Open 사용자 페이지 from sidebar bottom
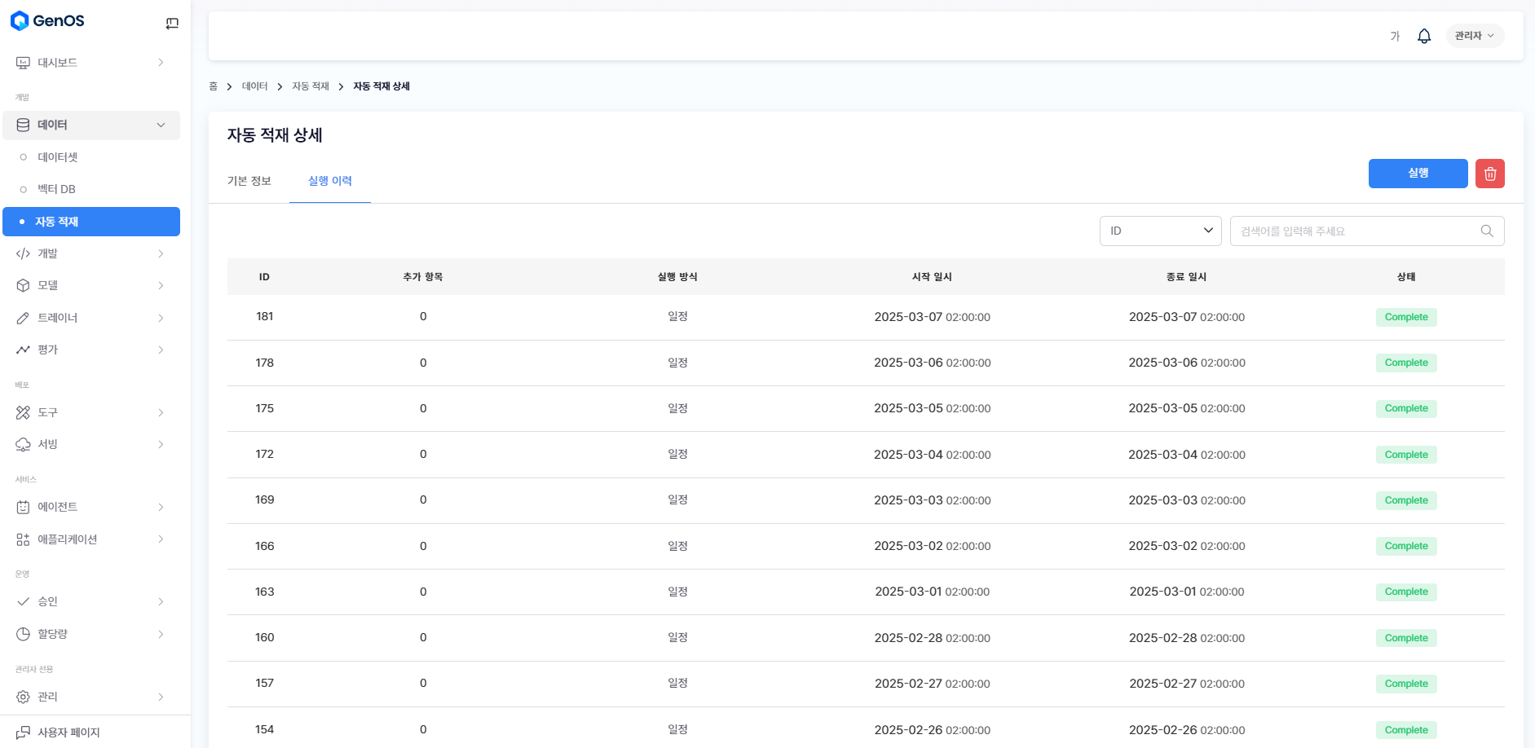 point(68,733)
